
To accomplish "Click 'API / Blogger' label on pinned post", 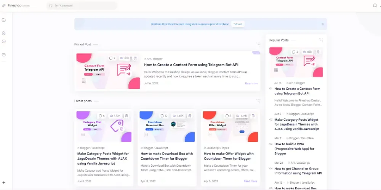I will 155,59.
